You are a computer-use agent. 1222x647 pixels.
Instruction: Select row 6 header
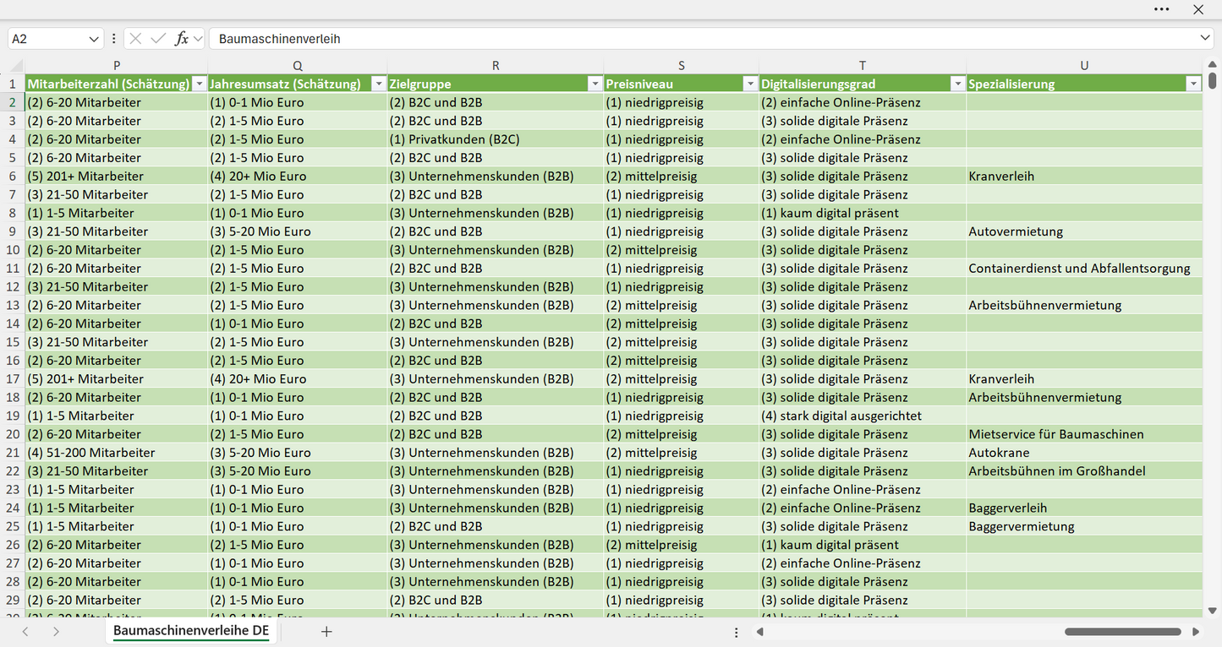(x=13, y=176)
